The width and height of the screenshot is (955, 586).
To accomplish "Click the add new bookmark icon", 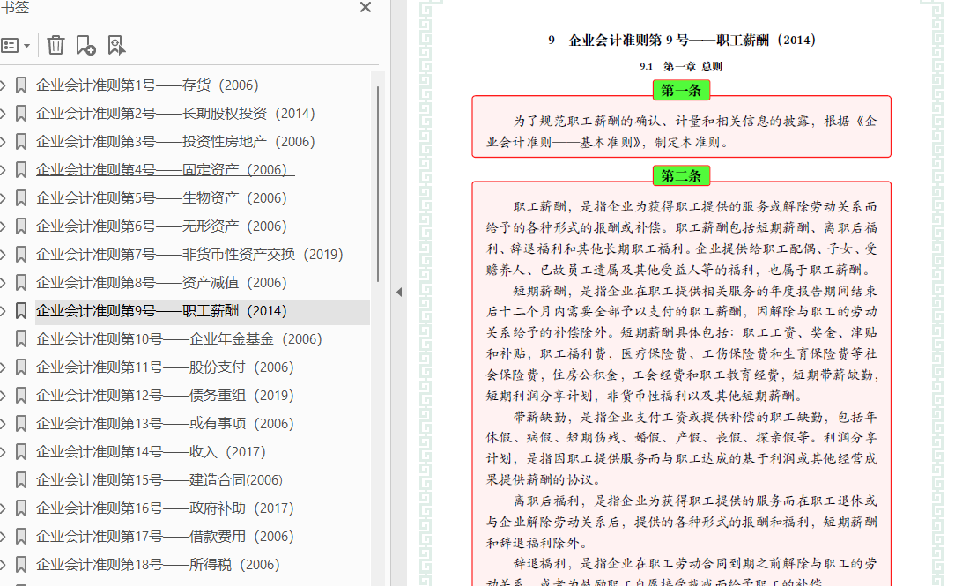I will coord(85,45).
